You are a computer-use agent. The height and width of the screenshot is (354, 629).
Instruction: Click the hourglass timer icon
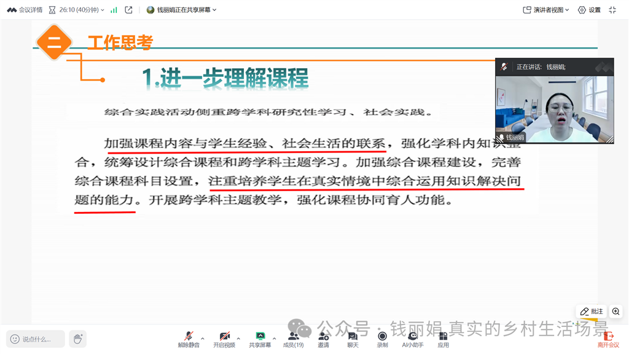(x=52, y=10)
